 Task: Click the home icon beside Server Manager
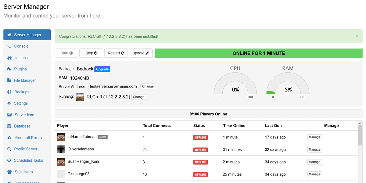9,35
